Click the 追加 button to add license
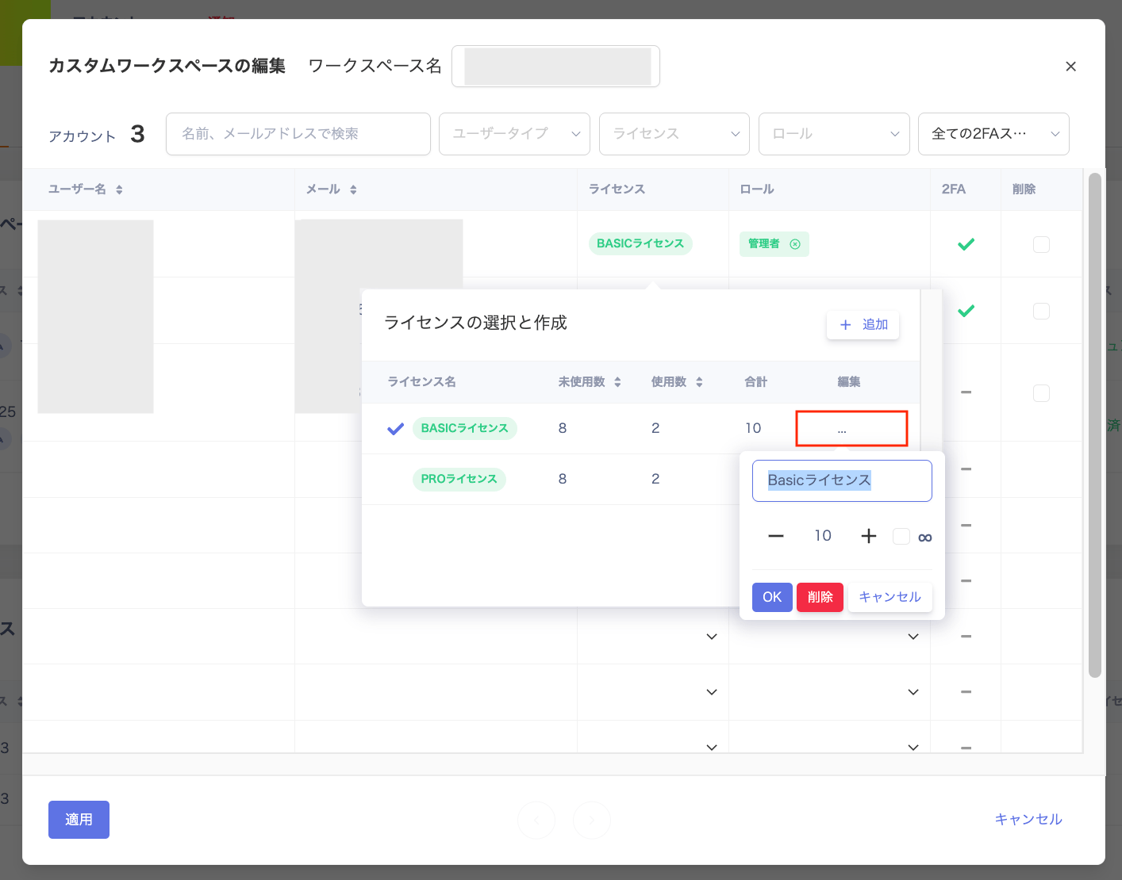This screenshot has width=1122, height=880. (863, 325)
